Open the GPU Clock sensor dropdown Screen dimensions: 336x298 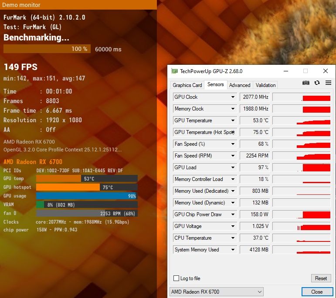pyautogui.click(x=233, y=97)
